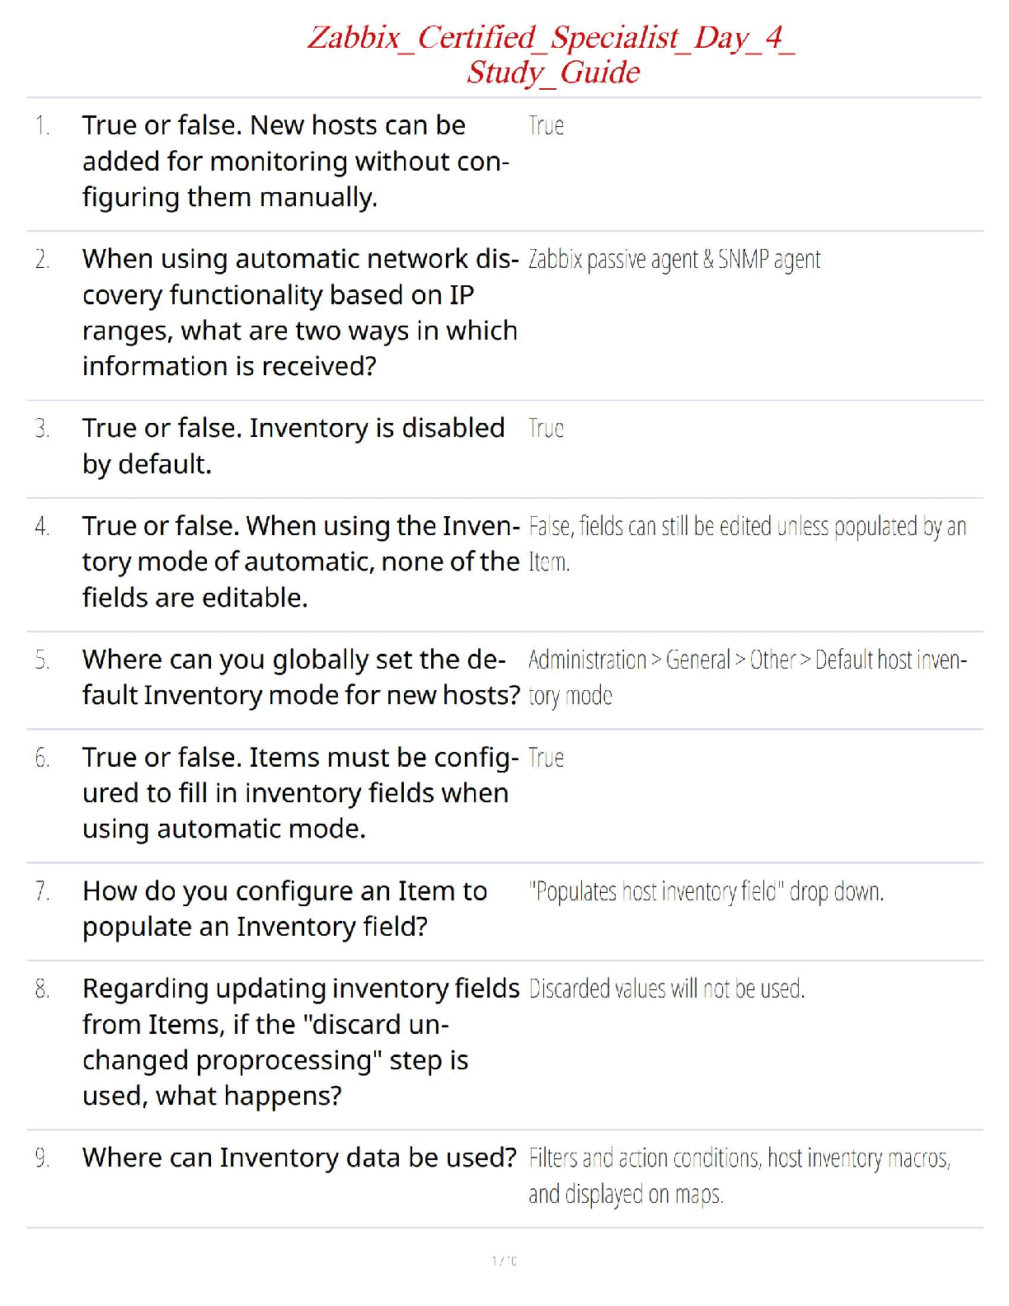Click the "Administration > General > Other" answer
The width and height of the screenshot is (1009, 1306).
click(x=746, y=677)
